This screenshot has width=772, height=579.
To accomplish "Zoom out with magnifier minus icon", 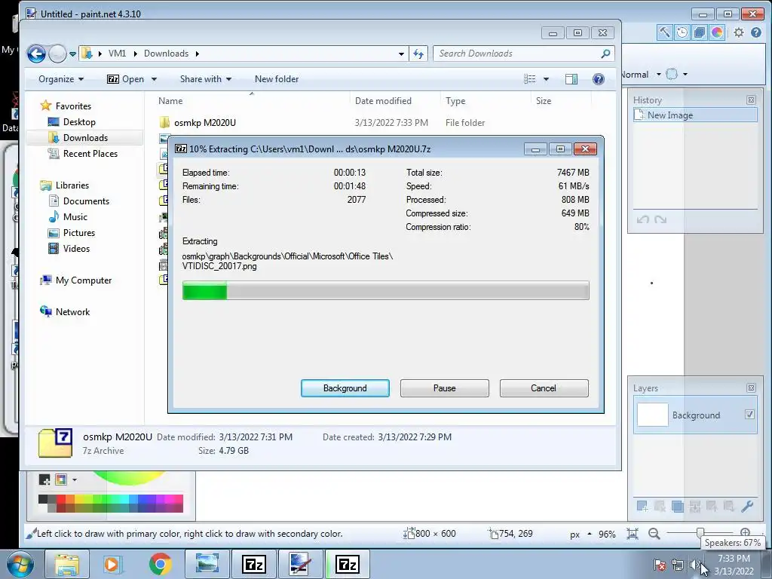I will [654, 534].
